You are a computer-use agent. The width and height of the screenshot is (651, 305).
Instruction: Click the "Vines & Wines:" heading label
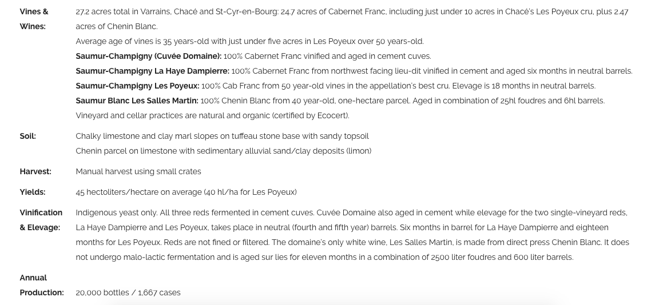coord(34,19)
